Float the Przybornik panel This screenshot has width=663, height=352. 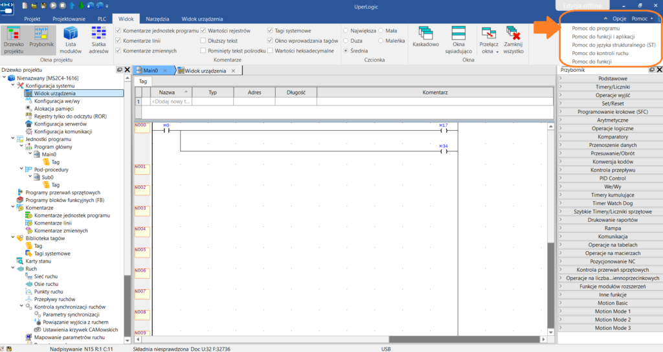(x=651, y=70)
